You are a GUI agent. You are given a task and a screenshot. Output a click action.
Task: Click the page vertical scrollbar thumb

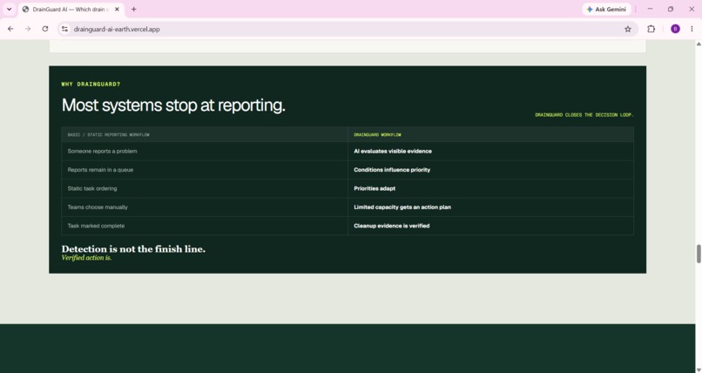click(698, 254)
